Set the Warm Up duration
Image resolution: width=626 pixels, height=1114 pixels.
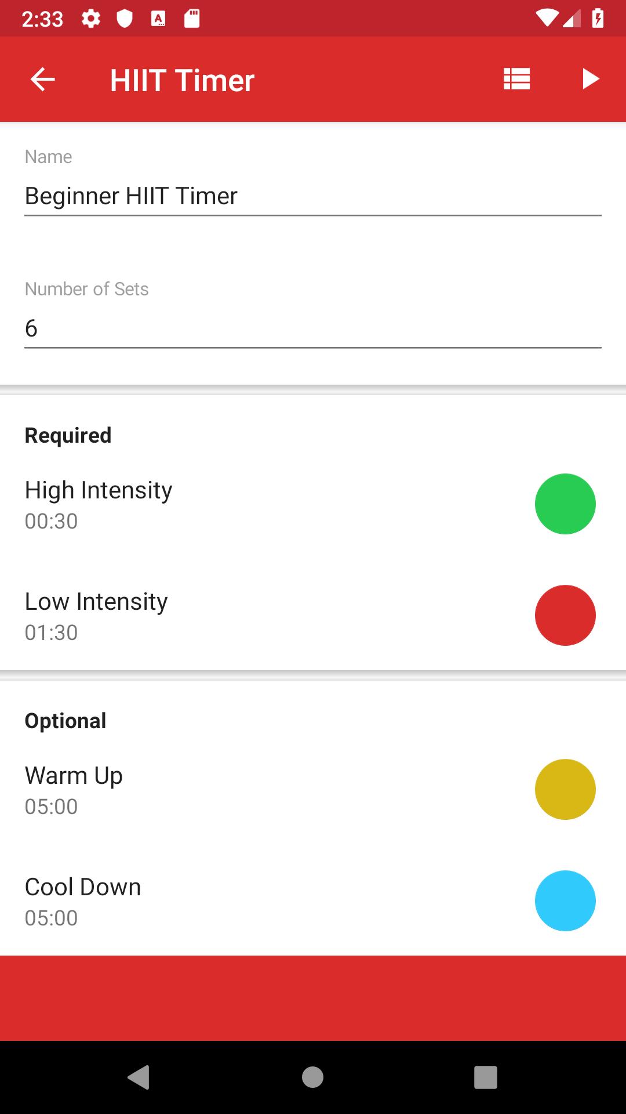pos(51,806)
